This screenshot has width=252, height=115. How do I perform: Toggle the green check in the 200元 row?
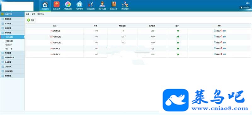(x=178, y=37)
